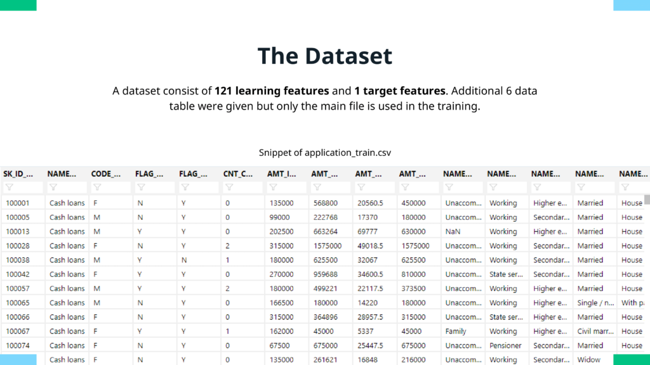Image resolution: width=650 pixels, height=365 pixels.
Task: Click the NaN cell in the table
Action: coord(453,232)
